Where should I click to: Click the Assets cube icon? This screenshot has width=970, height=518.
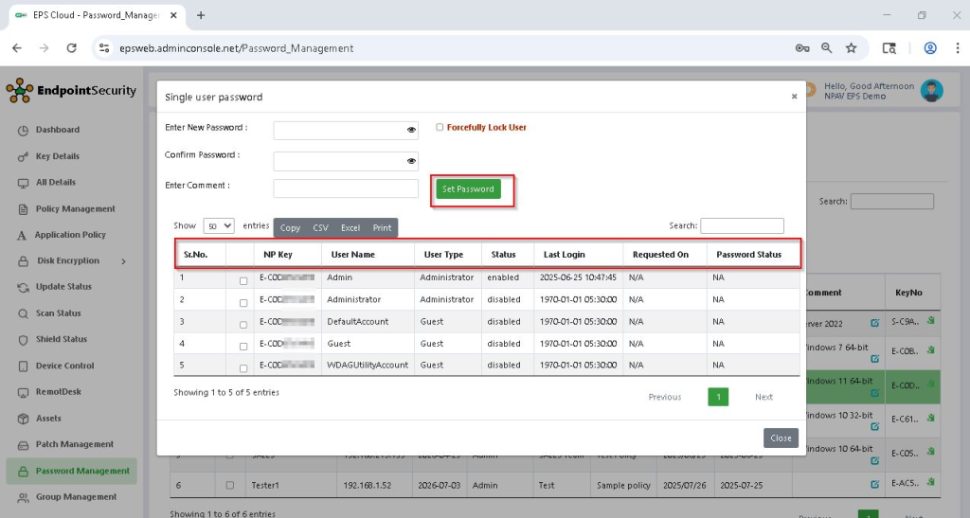(x=24, y=419)
